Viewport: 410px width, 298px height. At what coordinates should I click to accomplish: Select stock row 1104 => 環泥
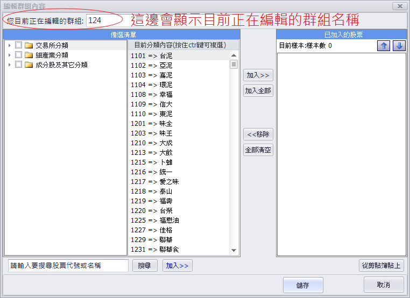tap(179, 84)
